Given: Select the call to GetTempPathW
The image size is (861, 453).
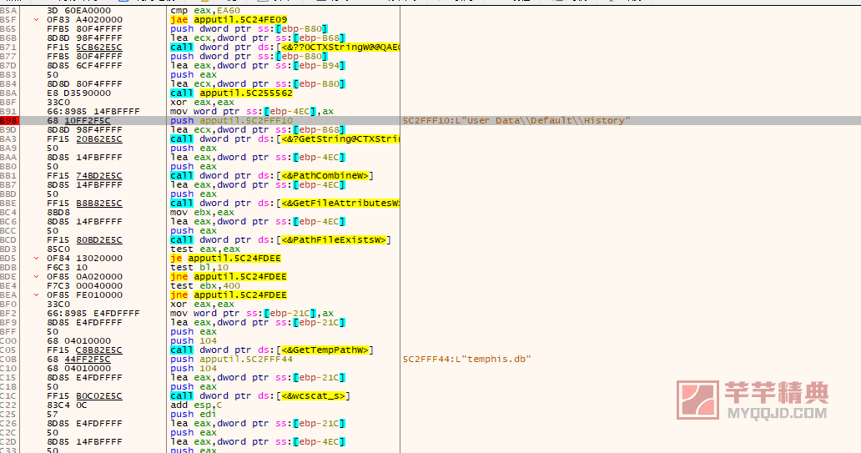Looking at the screenshot, I should [272, 350].
